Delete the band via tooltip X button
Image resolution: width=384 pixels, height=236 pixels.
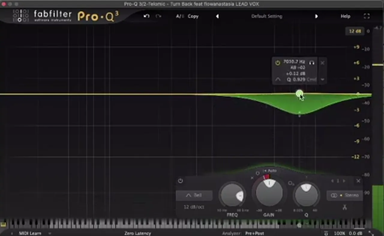click(322, 63)
